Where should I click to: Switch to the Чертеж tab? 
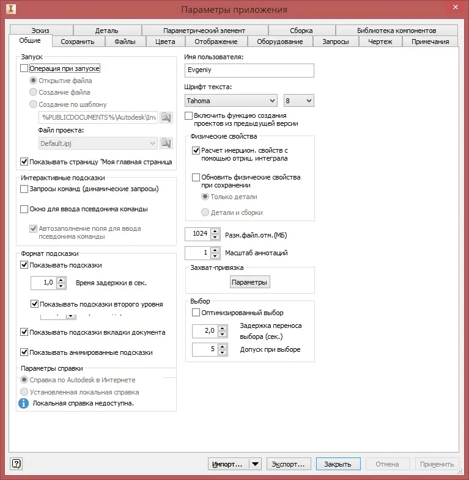click(380, 42)
